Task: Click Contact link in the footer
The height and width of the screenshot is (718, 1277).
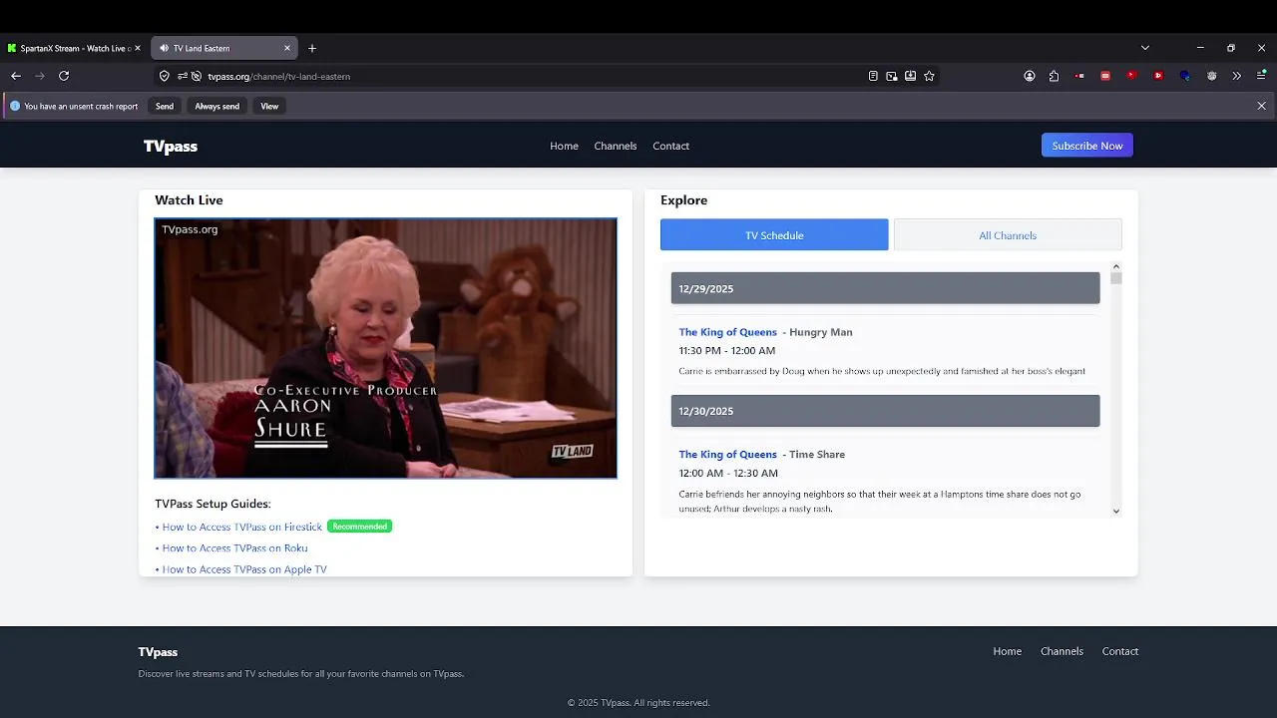Action: [x=1119, y=651]
